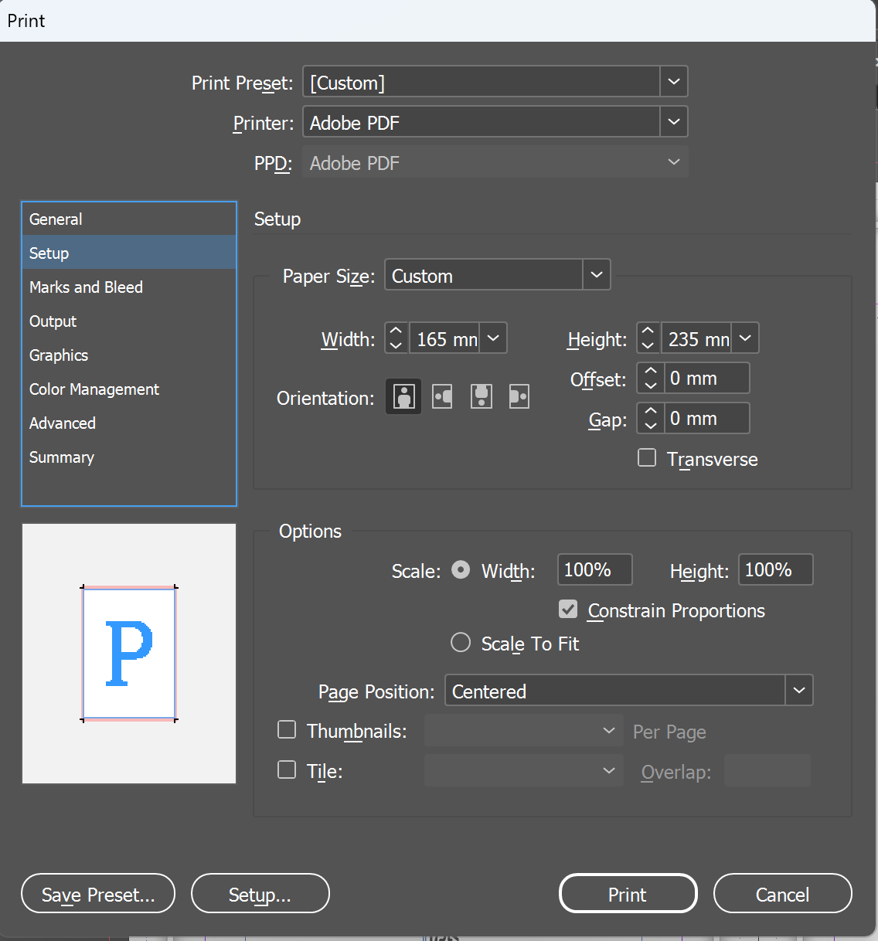The height and width of the screenshot is (941, 878).
Task: Uncheck Constrain Proportions
Action: [568, 610]
